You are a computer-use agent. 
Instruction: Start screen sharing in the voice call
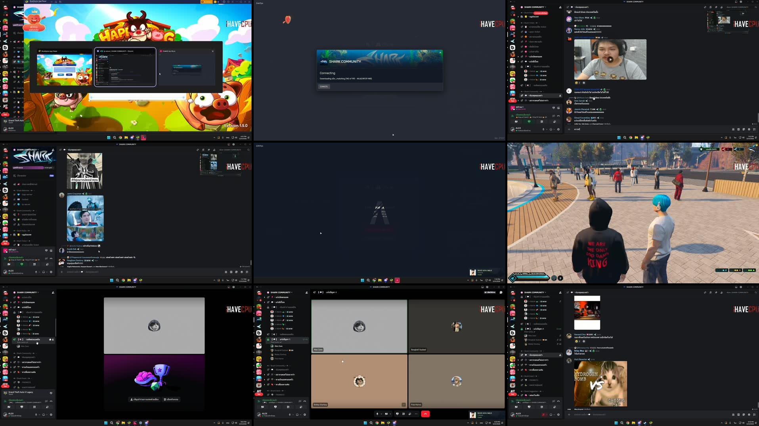(x=398, y=414)
